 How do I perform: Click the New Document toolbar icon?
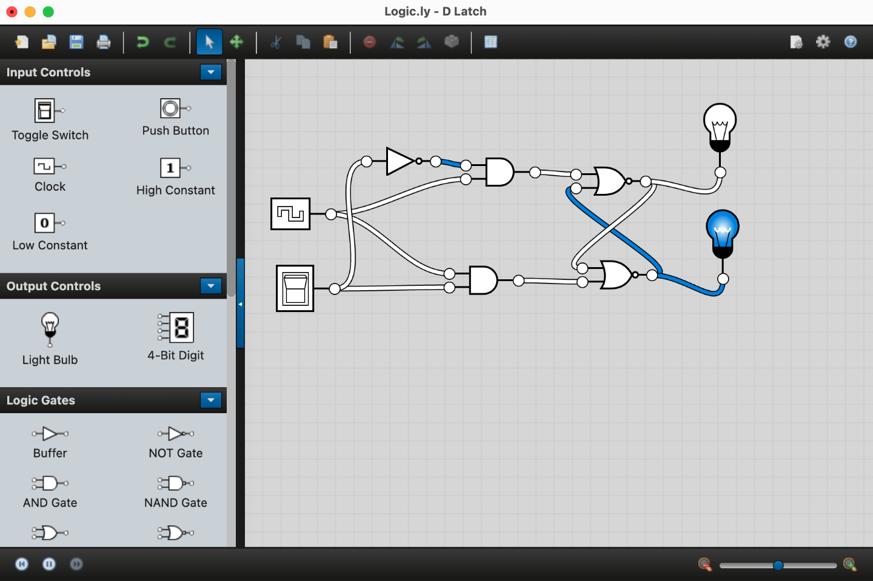[22, 42]
